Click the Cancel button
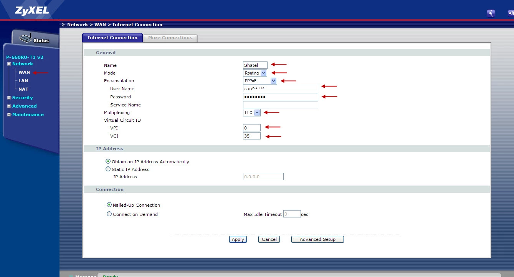Screen dimensions: 514x277 [269, 239]
